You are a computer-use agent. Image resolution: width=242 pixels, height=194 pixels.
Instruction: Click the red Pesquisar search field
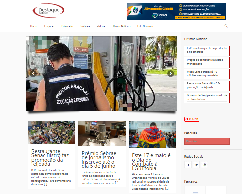pos(207,141)
